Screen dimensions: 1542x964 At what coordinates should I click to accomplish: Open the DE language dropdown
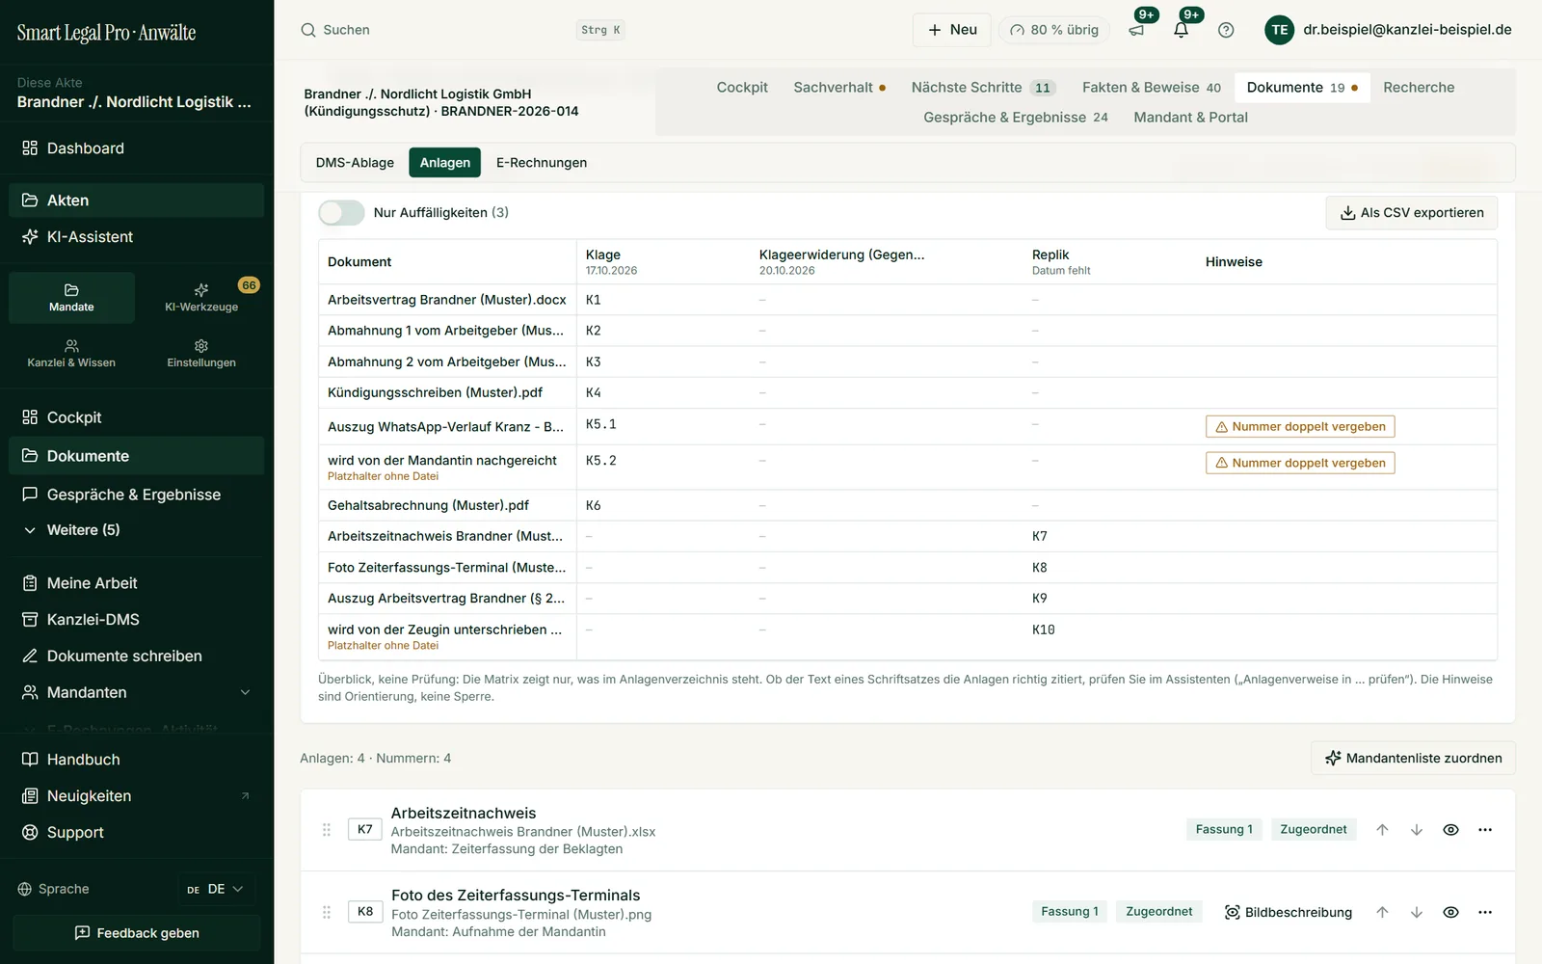[216, 889]
